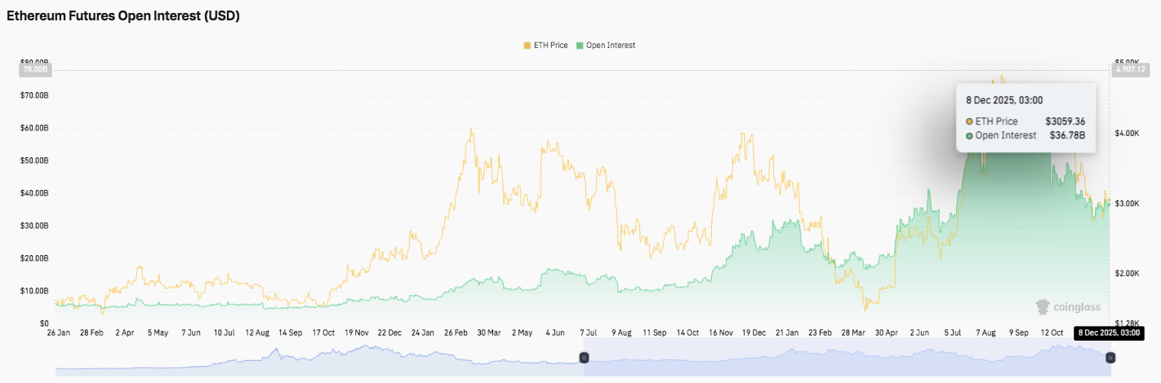Click the Ethereum Futures Open Interest title
Viewport: 1161px width, 383px height.
(123, 16)
